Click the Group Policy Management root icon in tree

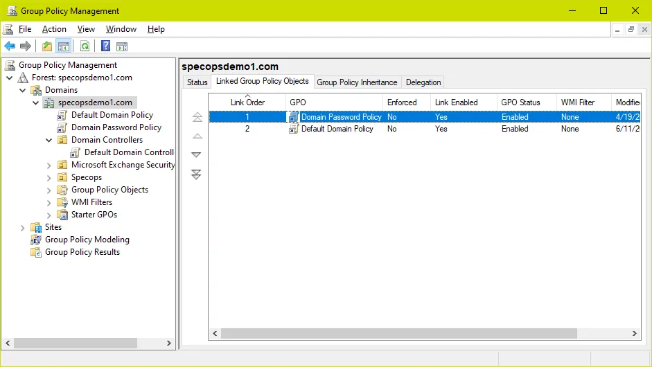point(10,65)
